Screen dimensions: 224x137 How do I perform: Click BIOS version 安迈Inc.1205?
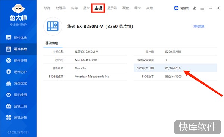174,77
